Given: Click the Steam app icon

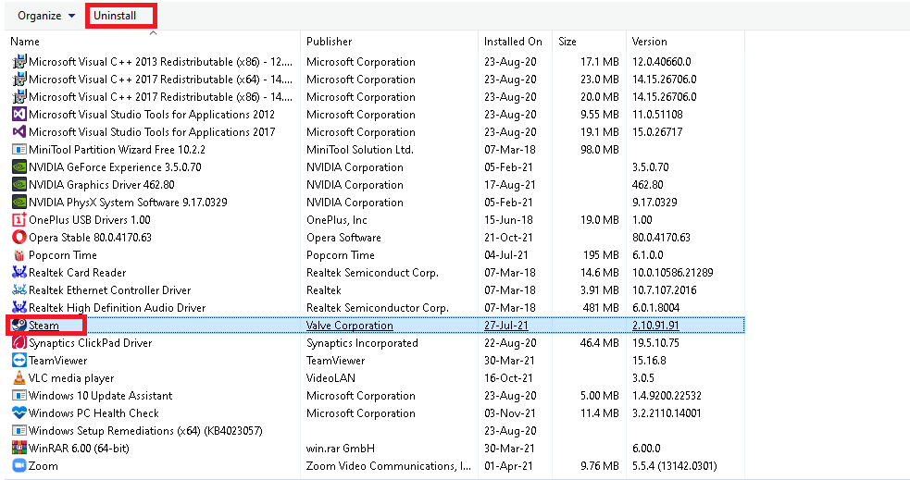Looking at the screenshot, I should (19, 326).
